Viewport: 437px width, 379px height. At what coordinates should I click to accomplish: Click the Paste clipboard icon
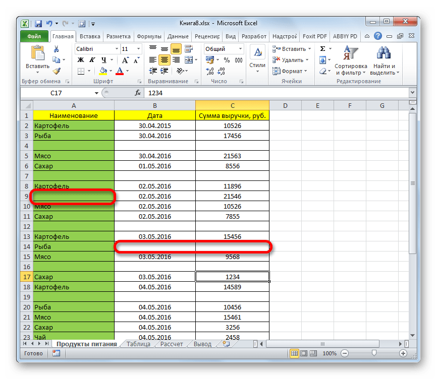click(38, 53)
